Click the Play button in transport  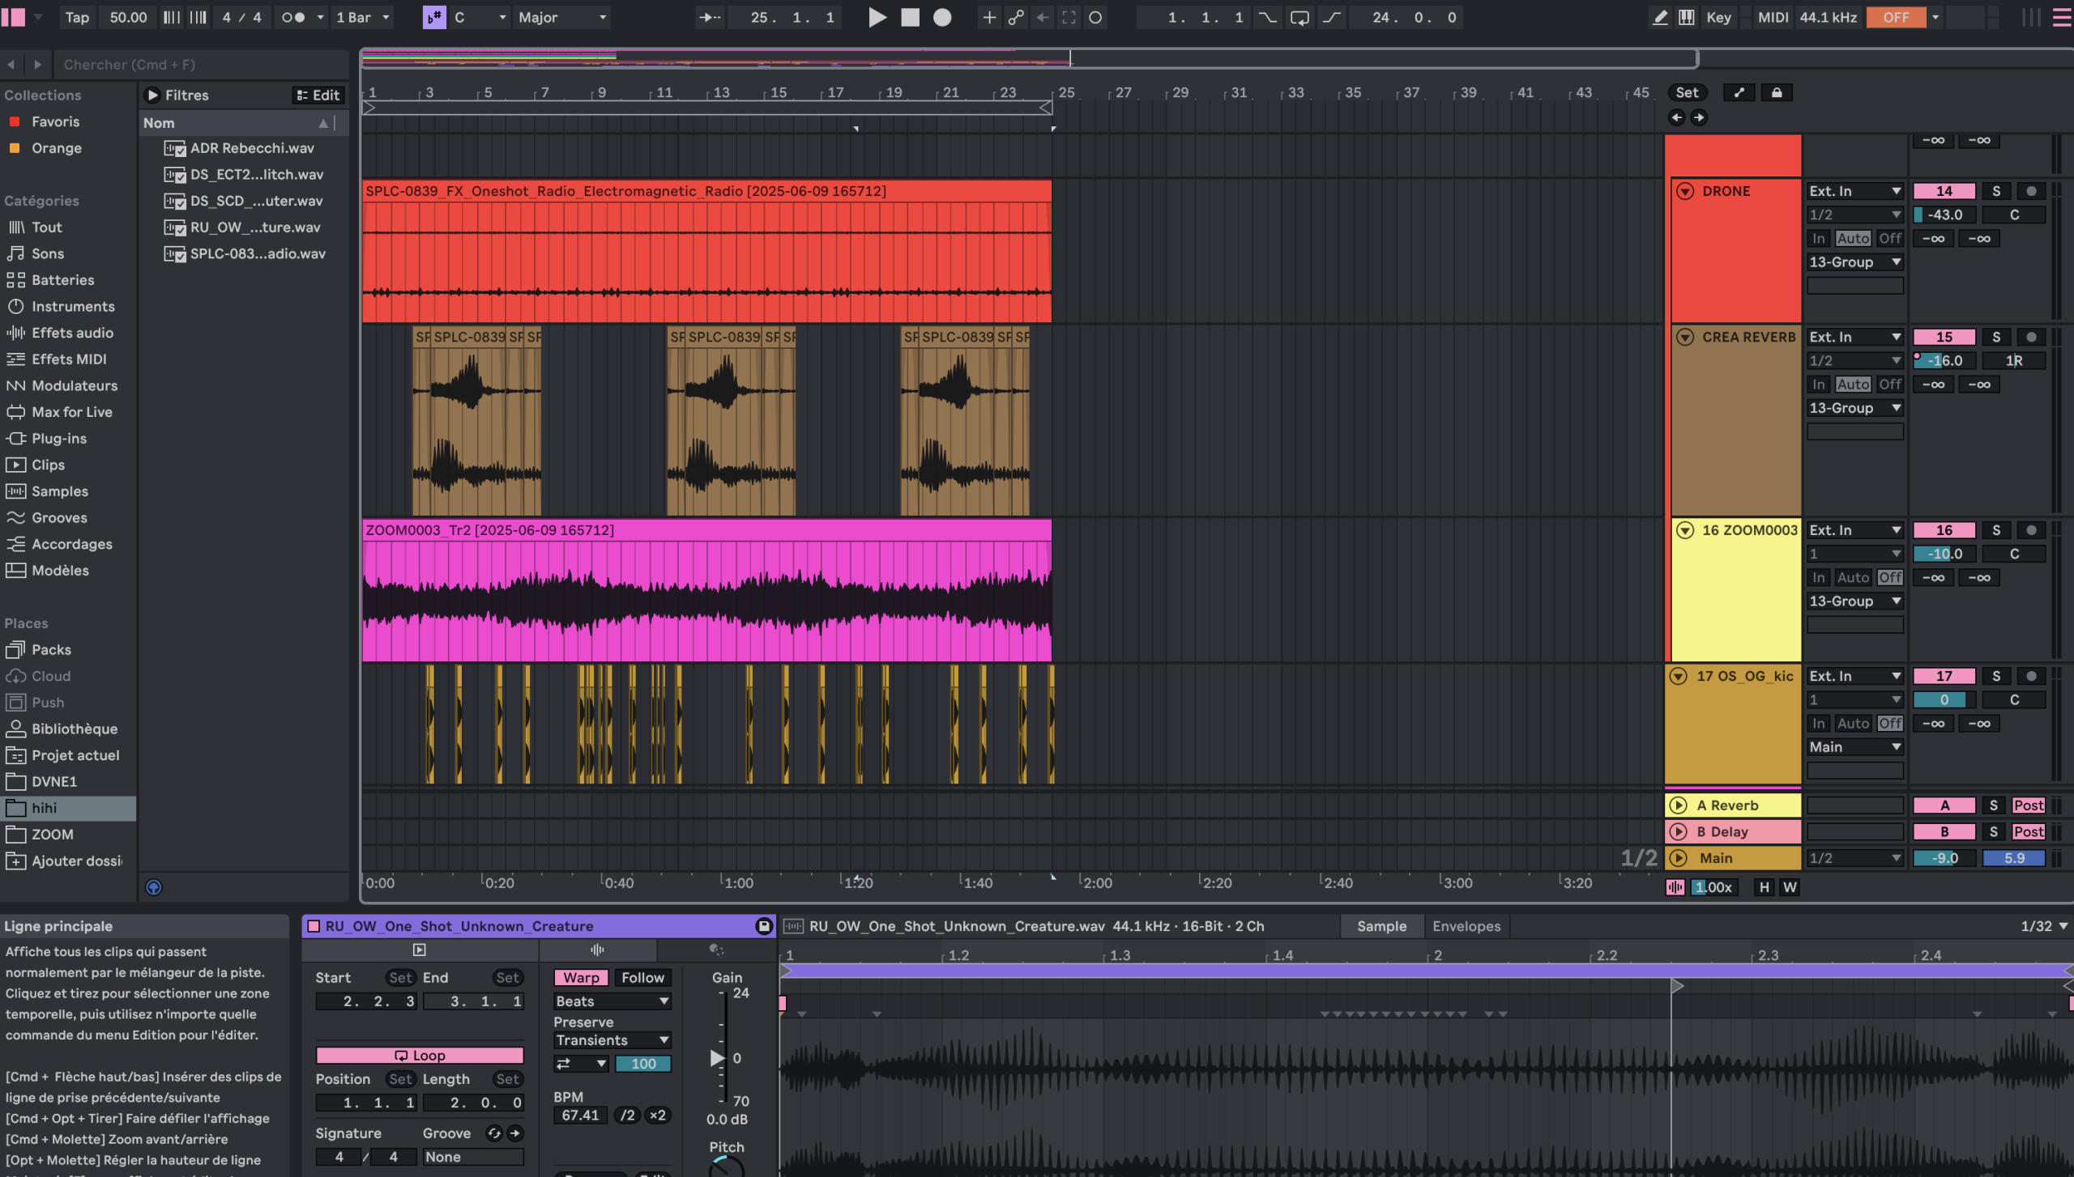(x=877, y=17)
